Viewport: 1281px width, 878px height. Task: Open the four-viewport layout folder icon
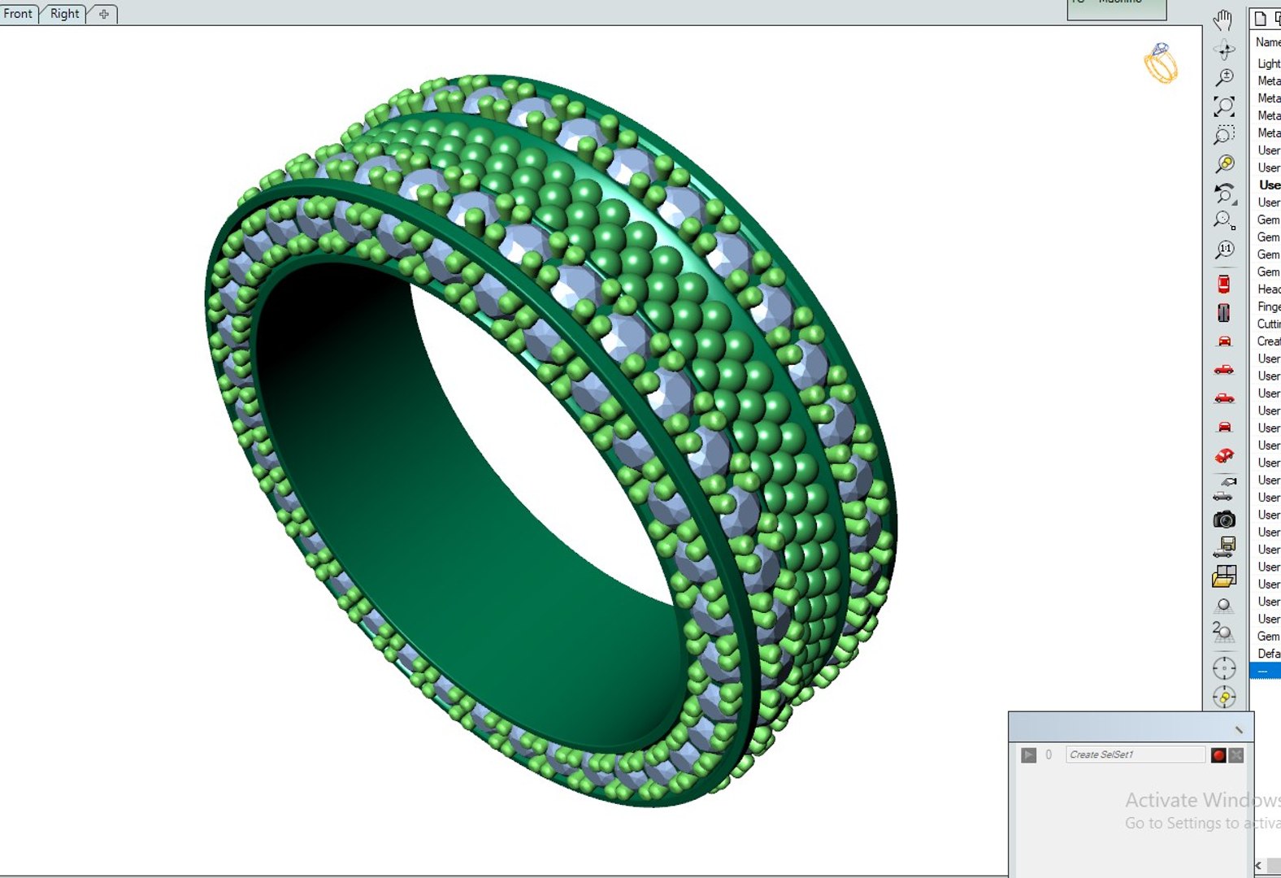click(x=1224, y=576)
